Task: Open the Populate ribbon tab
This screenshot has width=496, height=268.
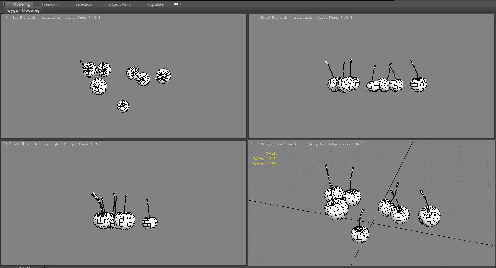Action: pos(155,4)
